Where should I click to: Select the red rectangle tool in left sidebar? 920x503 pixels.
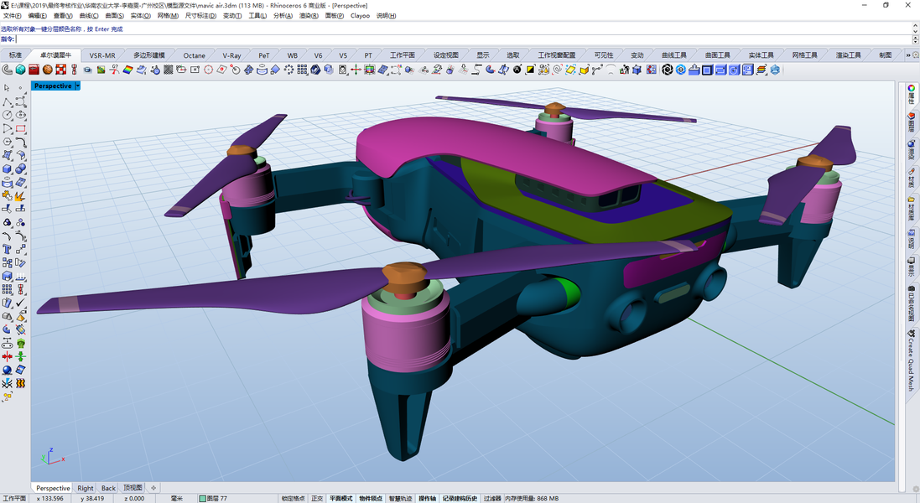tap(20, 128)
